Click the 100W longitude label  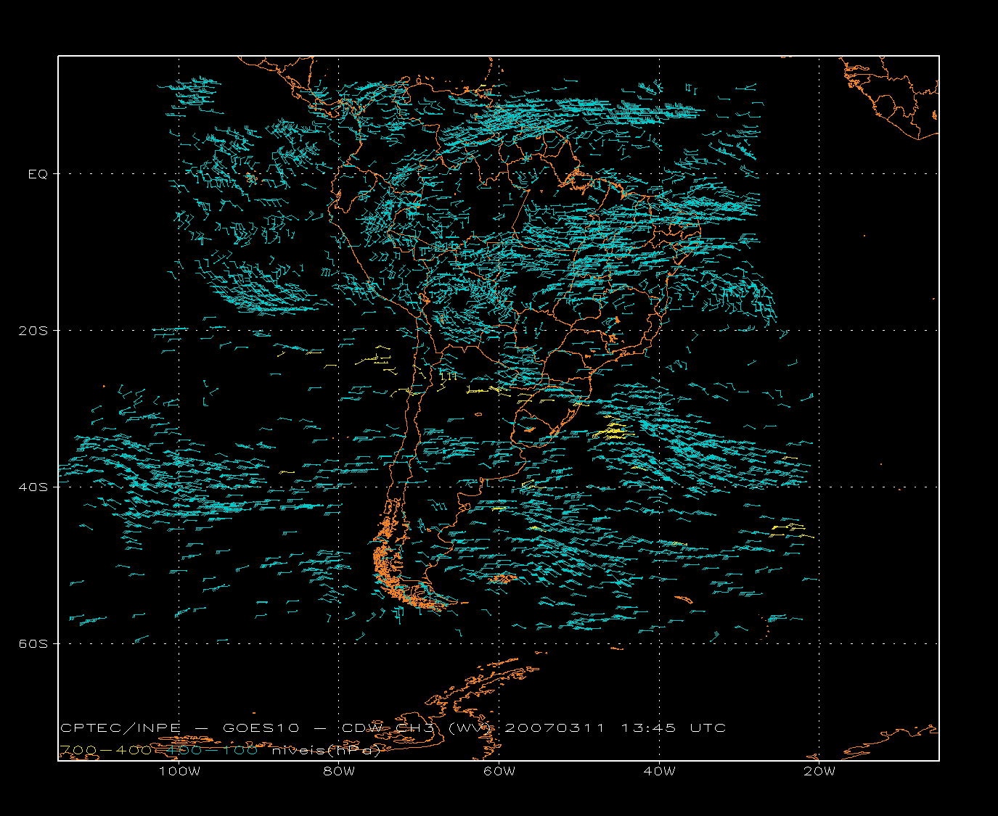pos(179,772)
